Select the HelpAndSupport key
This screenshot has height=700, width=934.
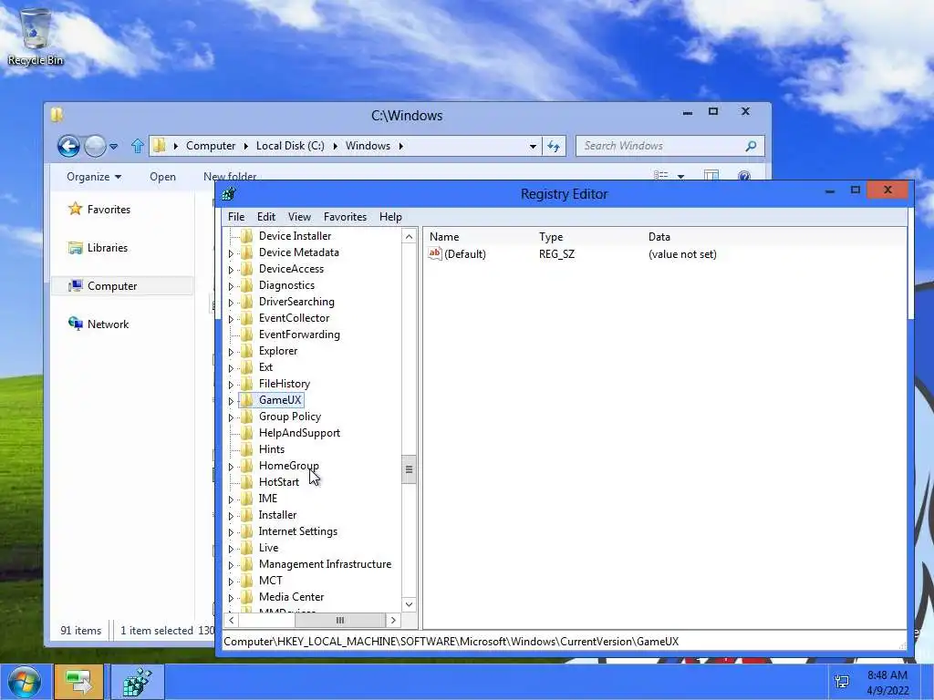[299, 433]
